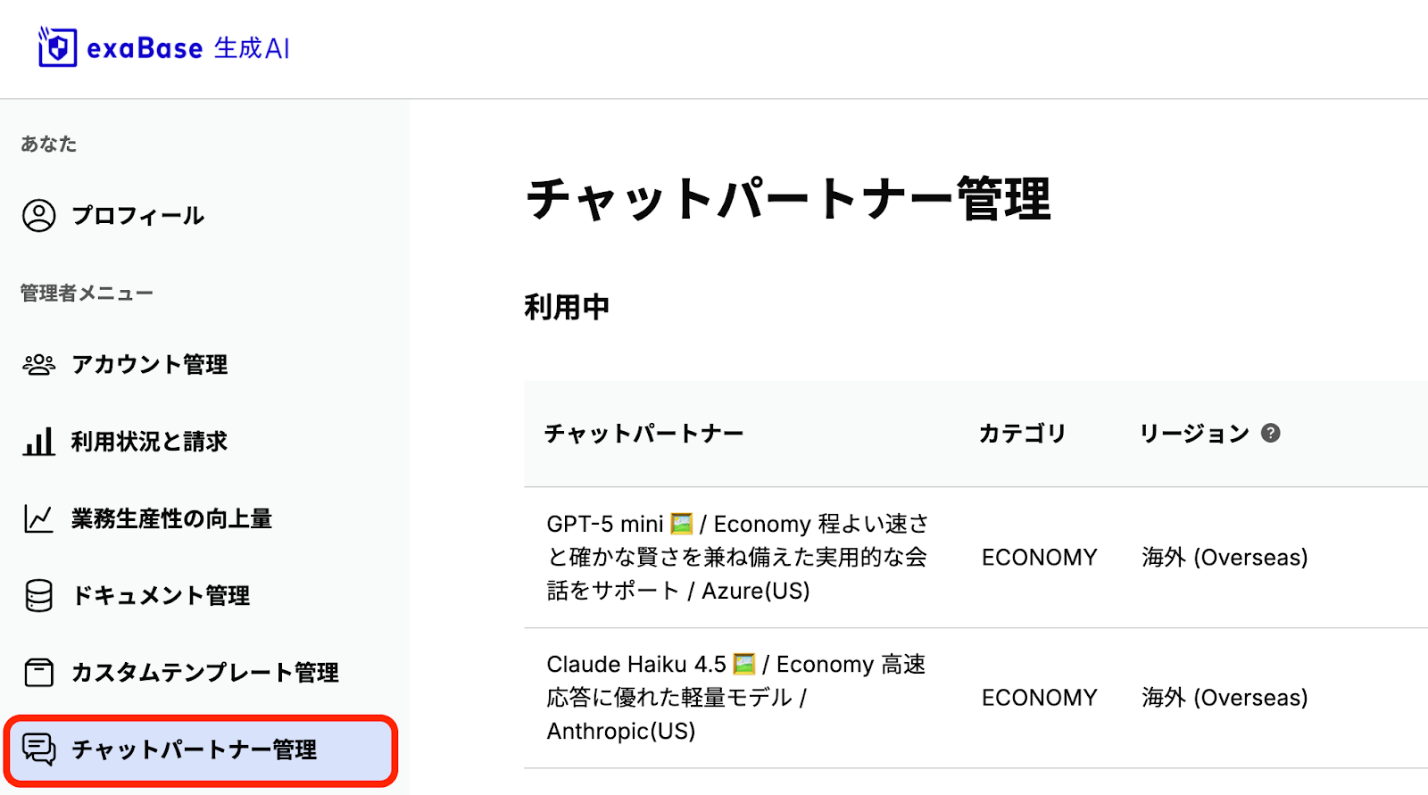This screenshot has width=1428, height=795.
Task: Click the image icon beside GPT-5 mini
Action: coord(682,523)
